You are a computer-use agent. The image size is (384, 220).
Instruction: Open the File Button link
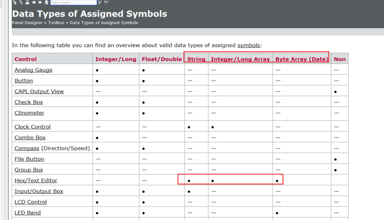pos(29,159)
